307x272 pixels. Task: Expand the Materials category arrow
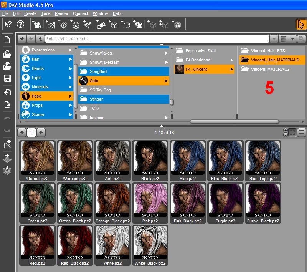click(71, 87)
